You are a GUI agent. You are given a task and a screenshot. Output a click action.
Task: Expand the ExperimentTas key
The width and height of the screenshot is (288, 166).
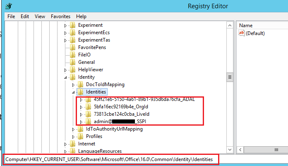coord(65,41)
